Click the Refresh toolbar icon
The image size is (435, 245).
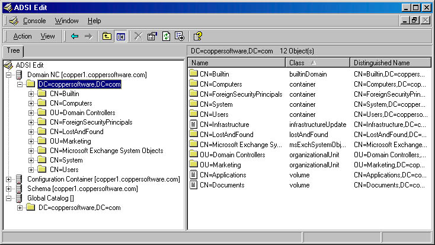[166, 36]
